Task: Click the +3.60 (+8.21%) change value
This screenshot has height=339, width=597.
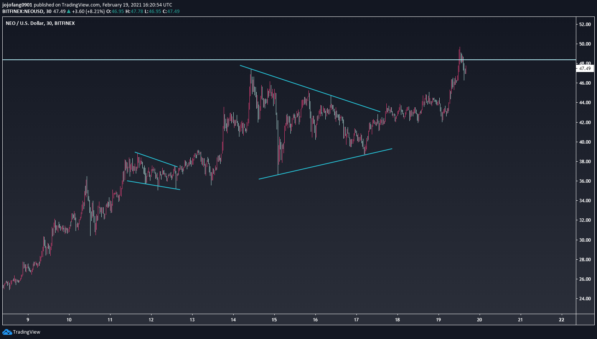Action: click(x=88, y=11)
